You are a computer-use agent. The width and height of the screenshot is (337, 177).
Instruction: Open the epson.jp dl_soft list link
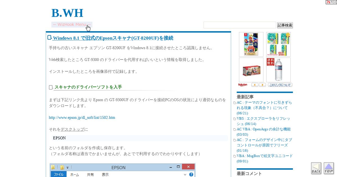[x=82, y=117]
